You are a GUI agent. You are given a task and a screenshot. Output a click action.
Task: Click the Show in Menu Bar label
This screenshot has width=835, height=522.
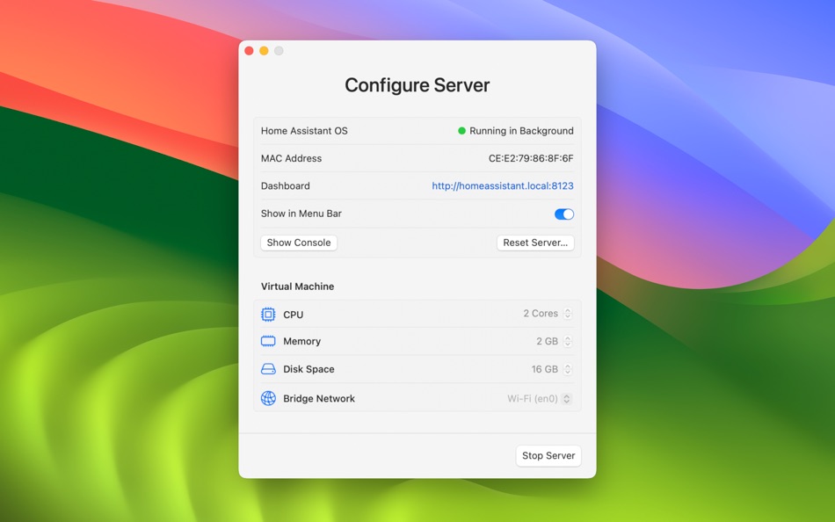point(301,214)
